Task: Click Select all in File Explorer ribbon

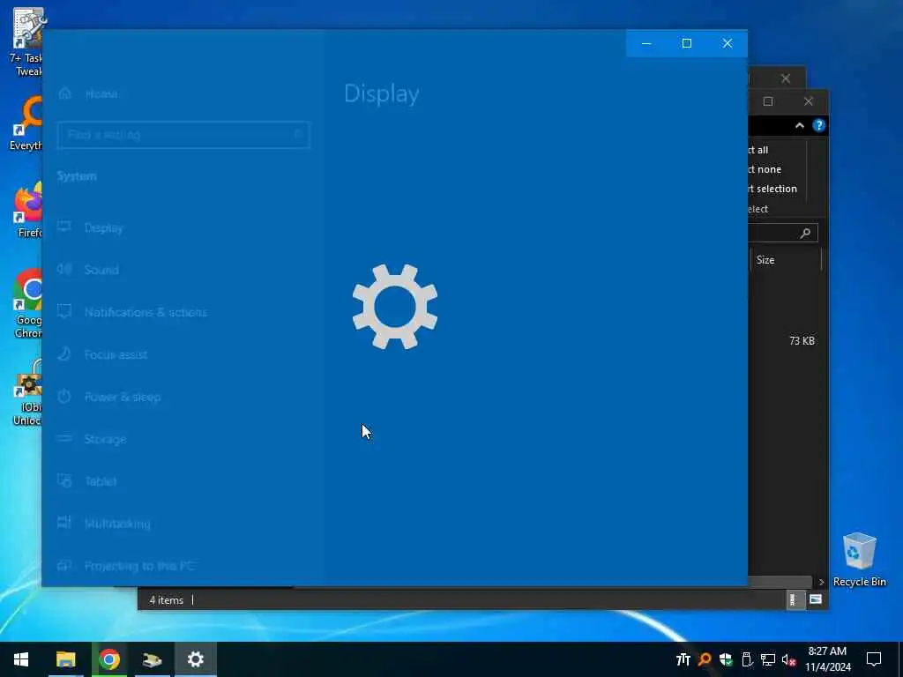Action: [757, 150]
